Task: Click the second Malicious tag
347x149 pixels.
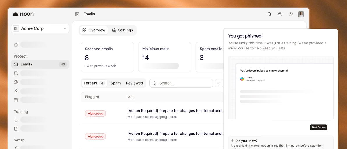Action: [95, 137]
